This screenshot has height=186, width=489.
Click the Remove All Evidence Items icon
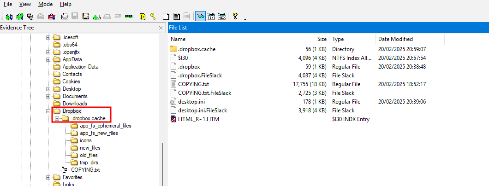pyautogui.click(x=52, y=16)
